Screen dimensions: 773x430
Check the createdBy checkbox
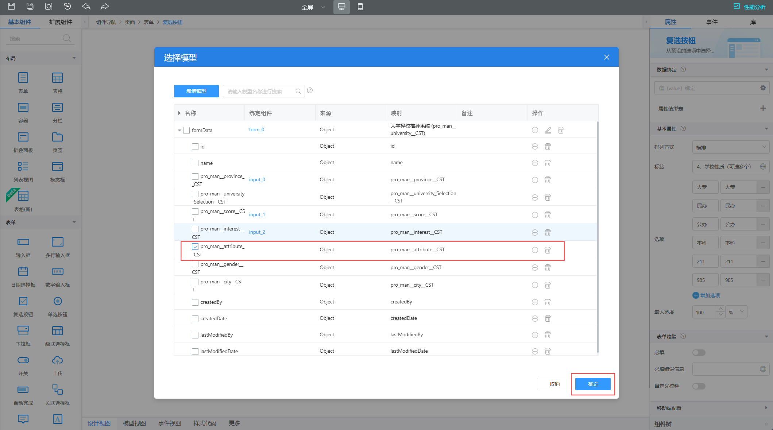(x=195, y=302)
